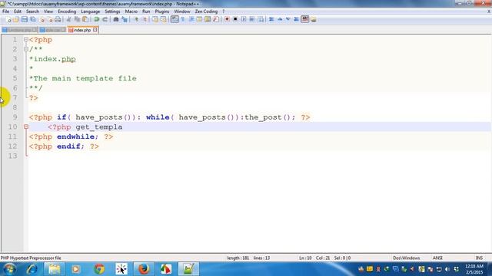Image resolution: width=492 pixels, height=276 pixels.
Task: Click the Paste clipboard icon
Action: pos(85,19)
